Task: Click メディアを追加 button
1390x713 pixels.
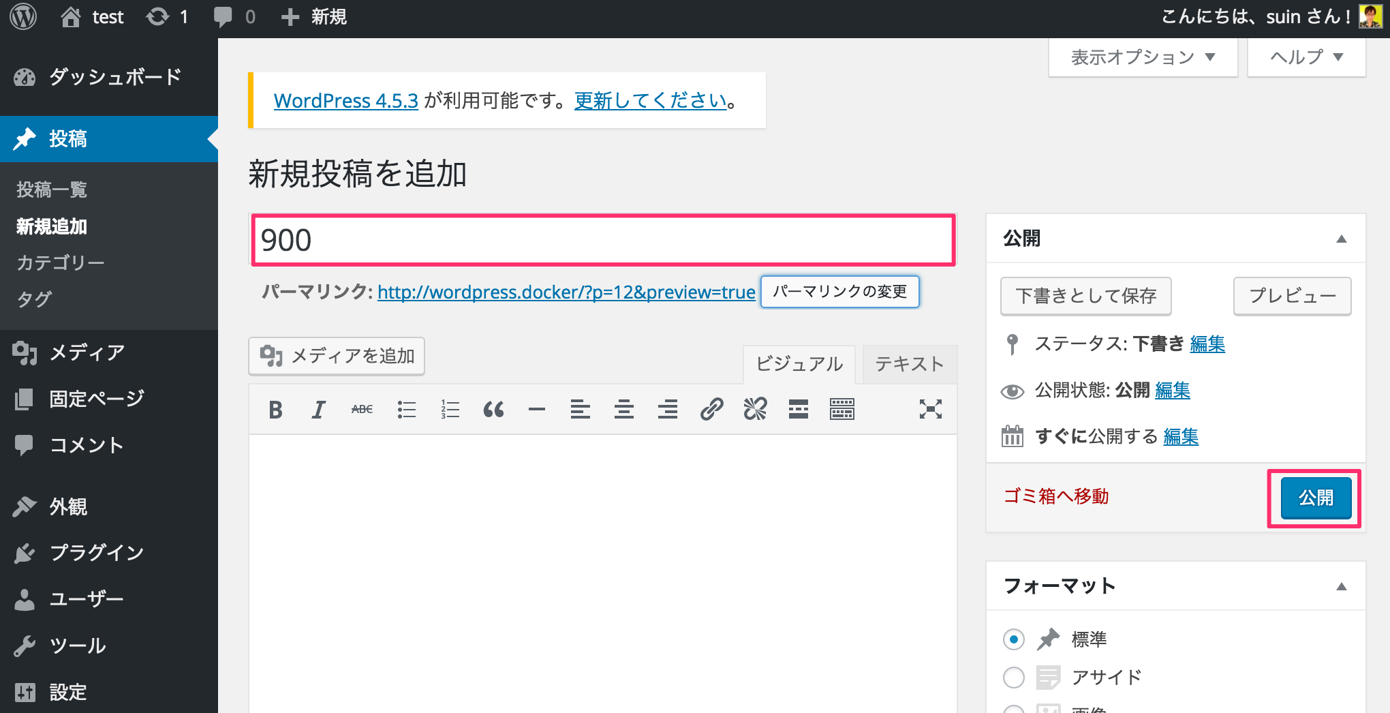Action: coord(337,356)
